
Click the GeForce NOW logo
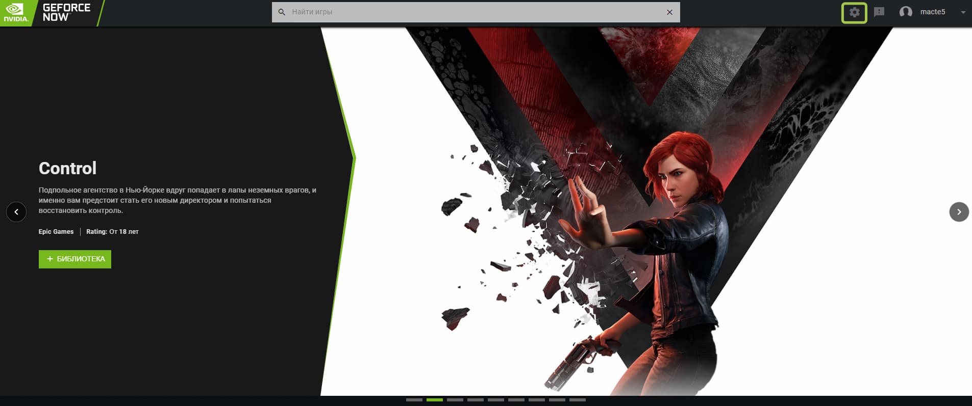(x=66, y=12)
